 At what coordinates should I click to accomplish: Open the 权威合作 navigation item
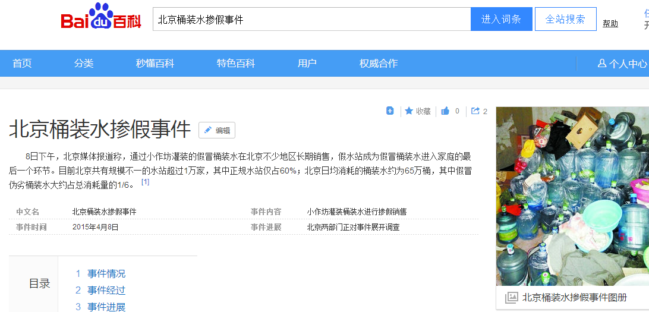(379, 64)
